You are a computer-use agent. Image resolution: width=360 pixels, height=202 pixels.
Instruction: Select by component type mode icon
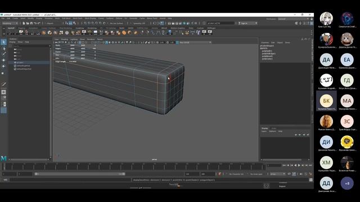click(x=74, y=23)
